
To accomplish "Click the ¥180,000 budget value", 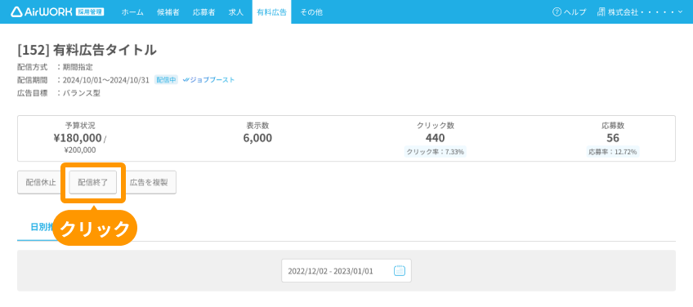I will [x=78, y=138].
